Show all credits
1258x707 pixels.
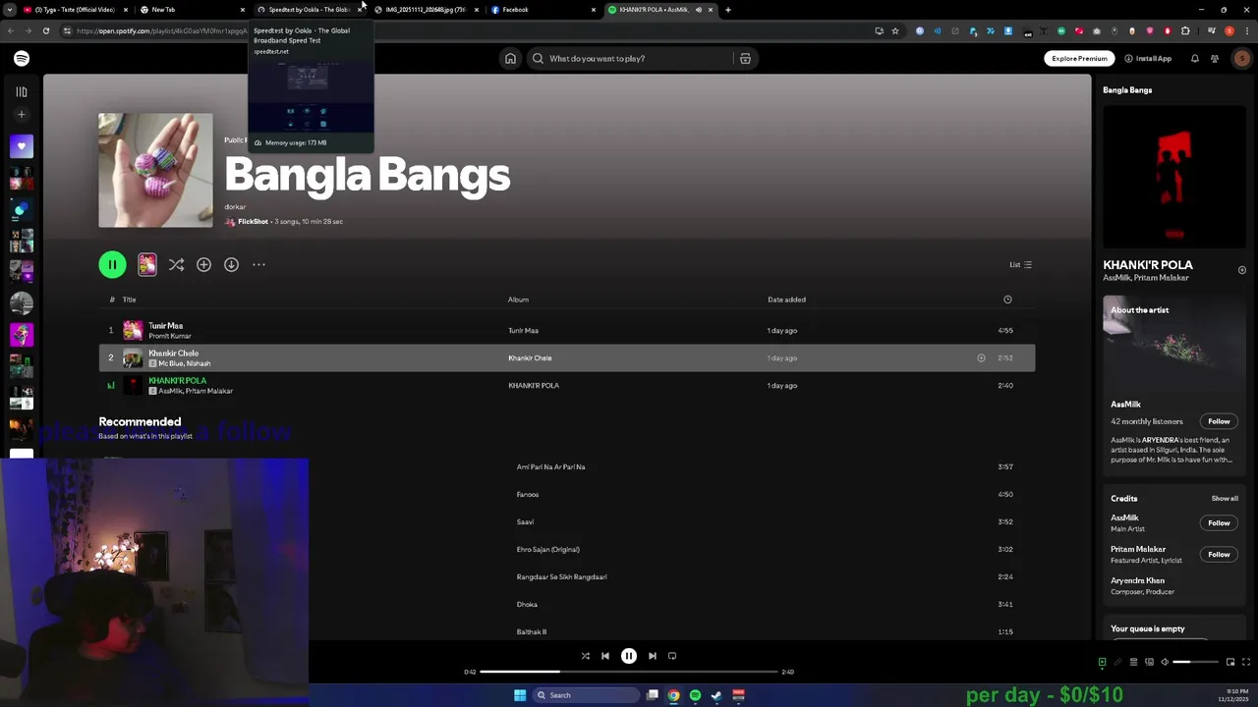pyautogui.click(x=1225, y=499)
